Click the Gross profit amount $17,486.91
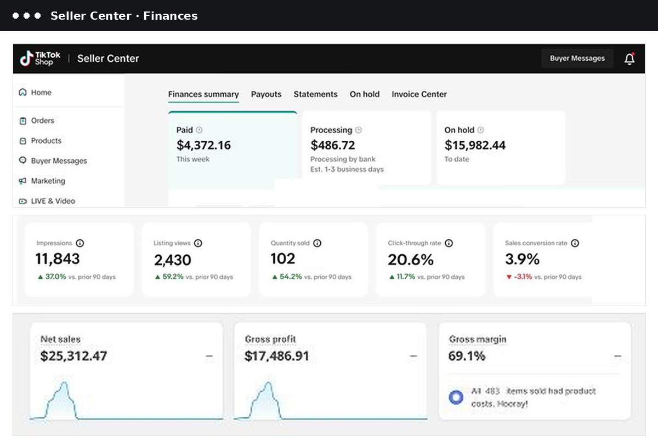Screen dimensions: 658x448 pos(277,357)
